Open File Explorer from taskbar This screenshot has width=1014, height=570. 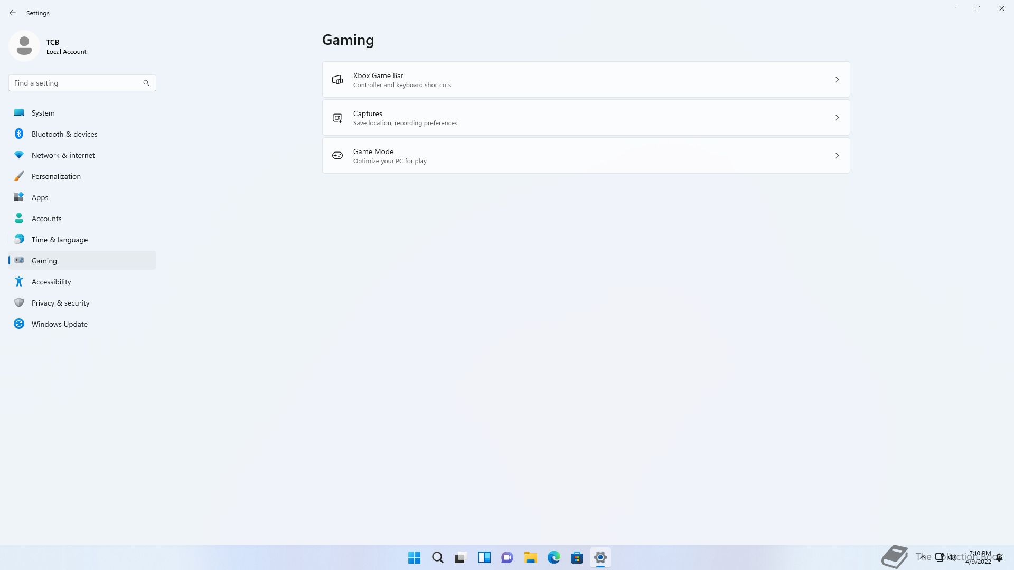(531, 557)
